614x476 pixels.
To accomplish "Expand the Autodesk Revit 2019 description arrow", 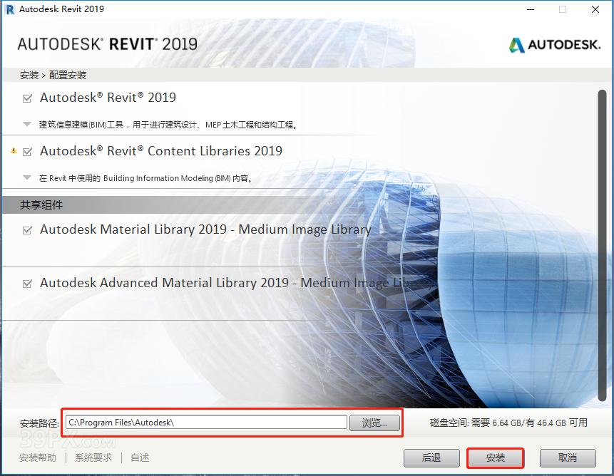I will click(x=27, y=125).
